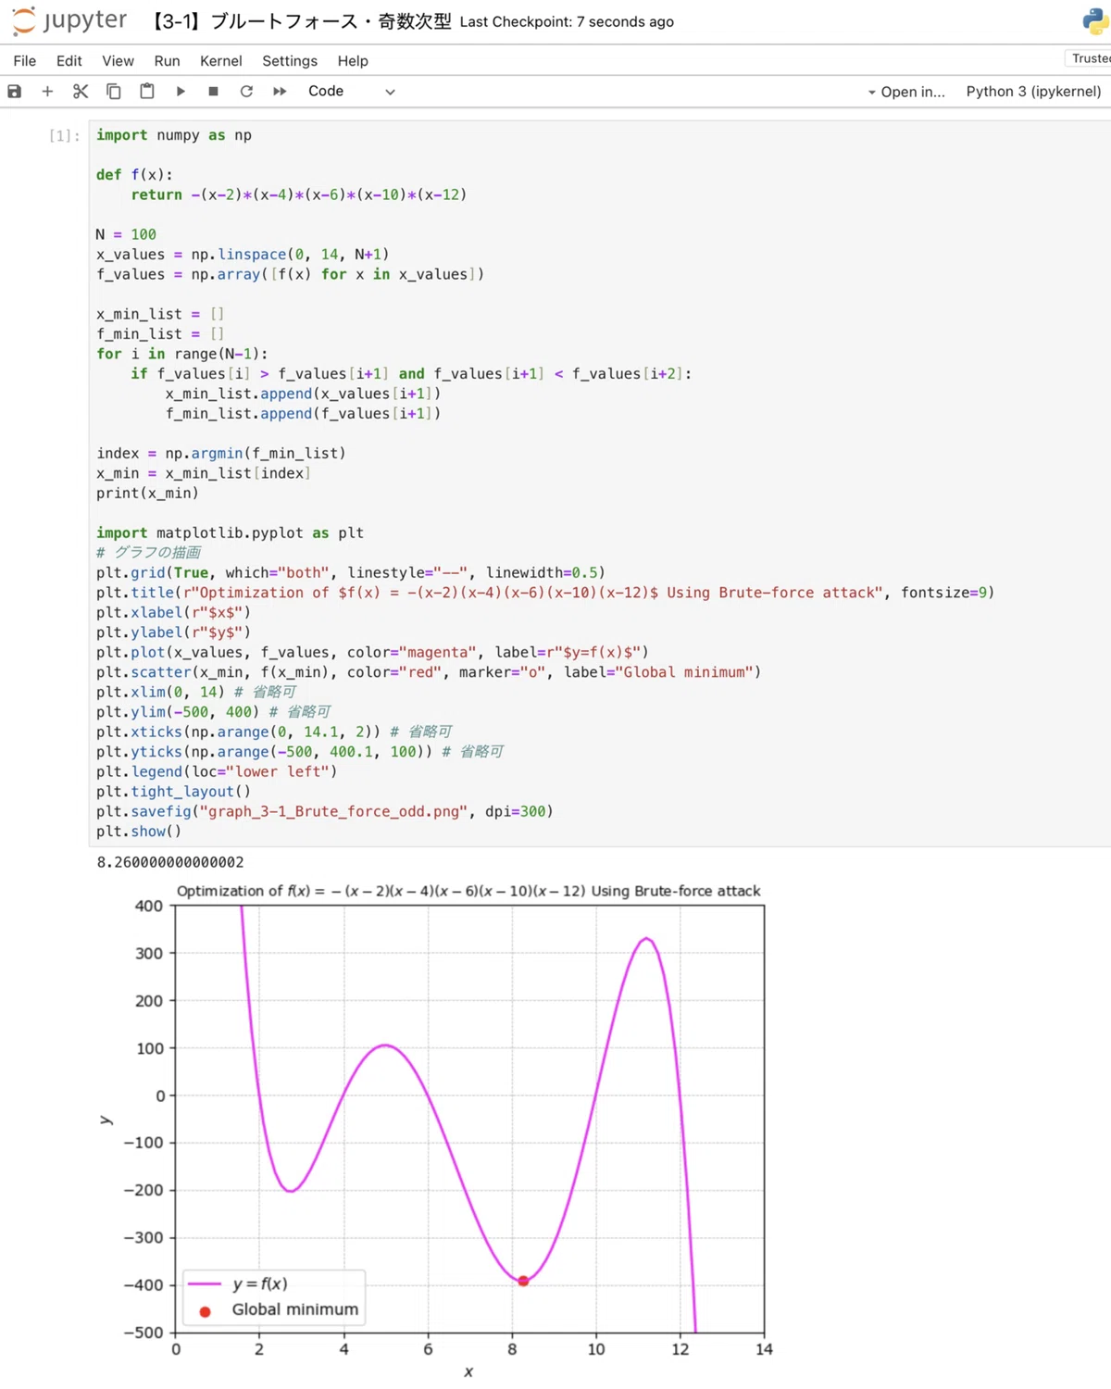The width and height of the screenshot is (1111, 1389).
Task: Click the Python 3 (ipykernel) kernel selector
Action: click(x=1033, y=92)
